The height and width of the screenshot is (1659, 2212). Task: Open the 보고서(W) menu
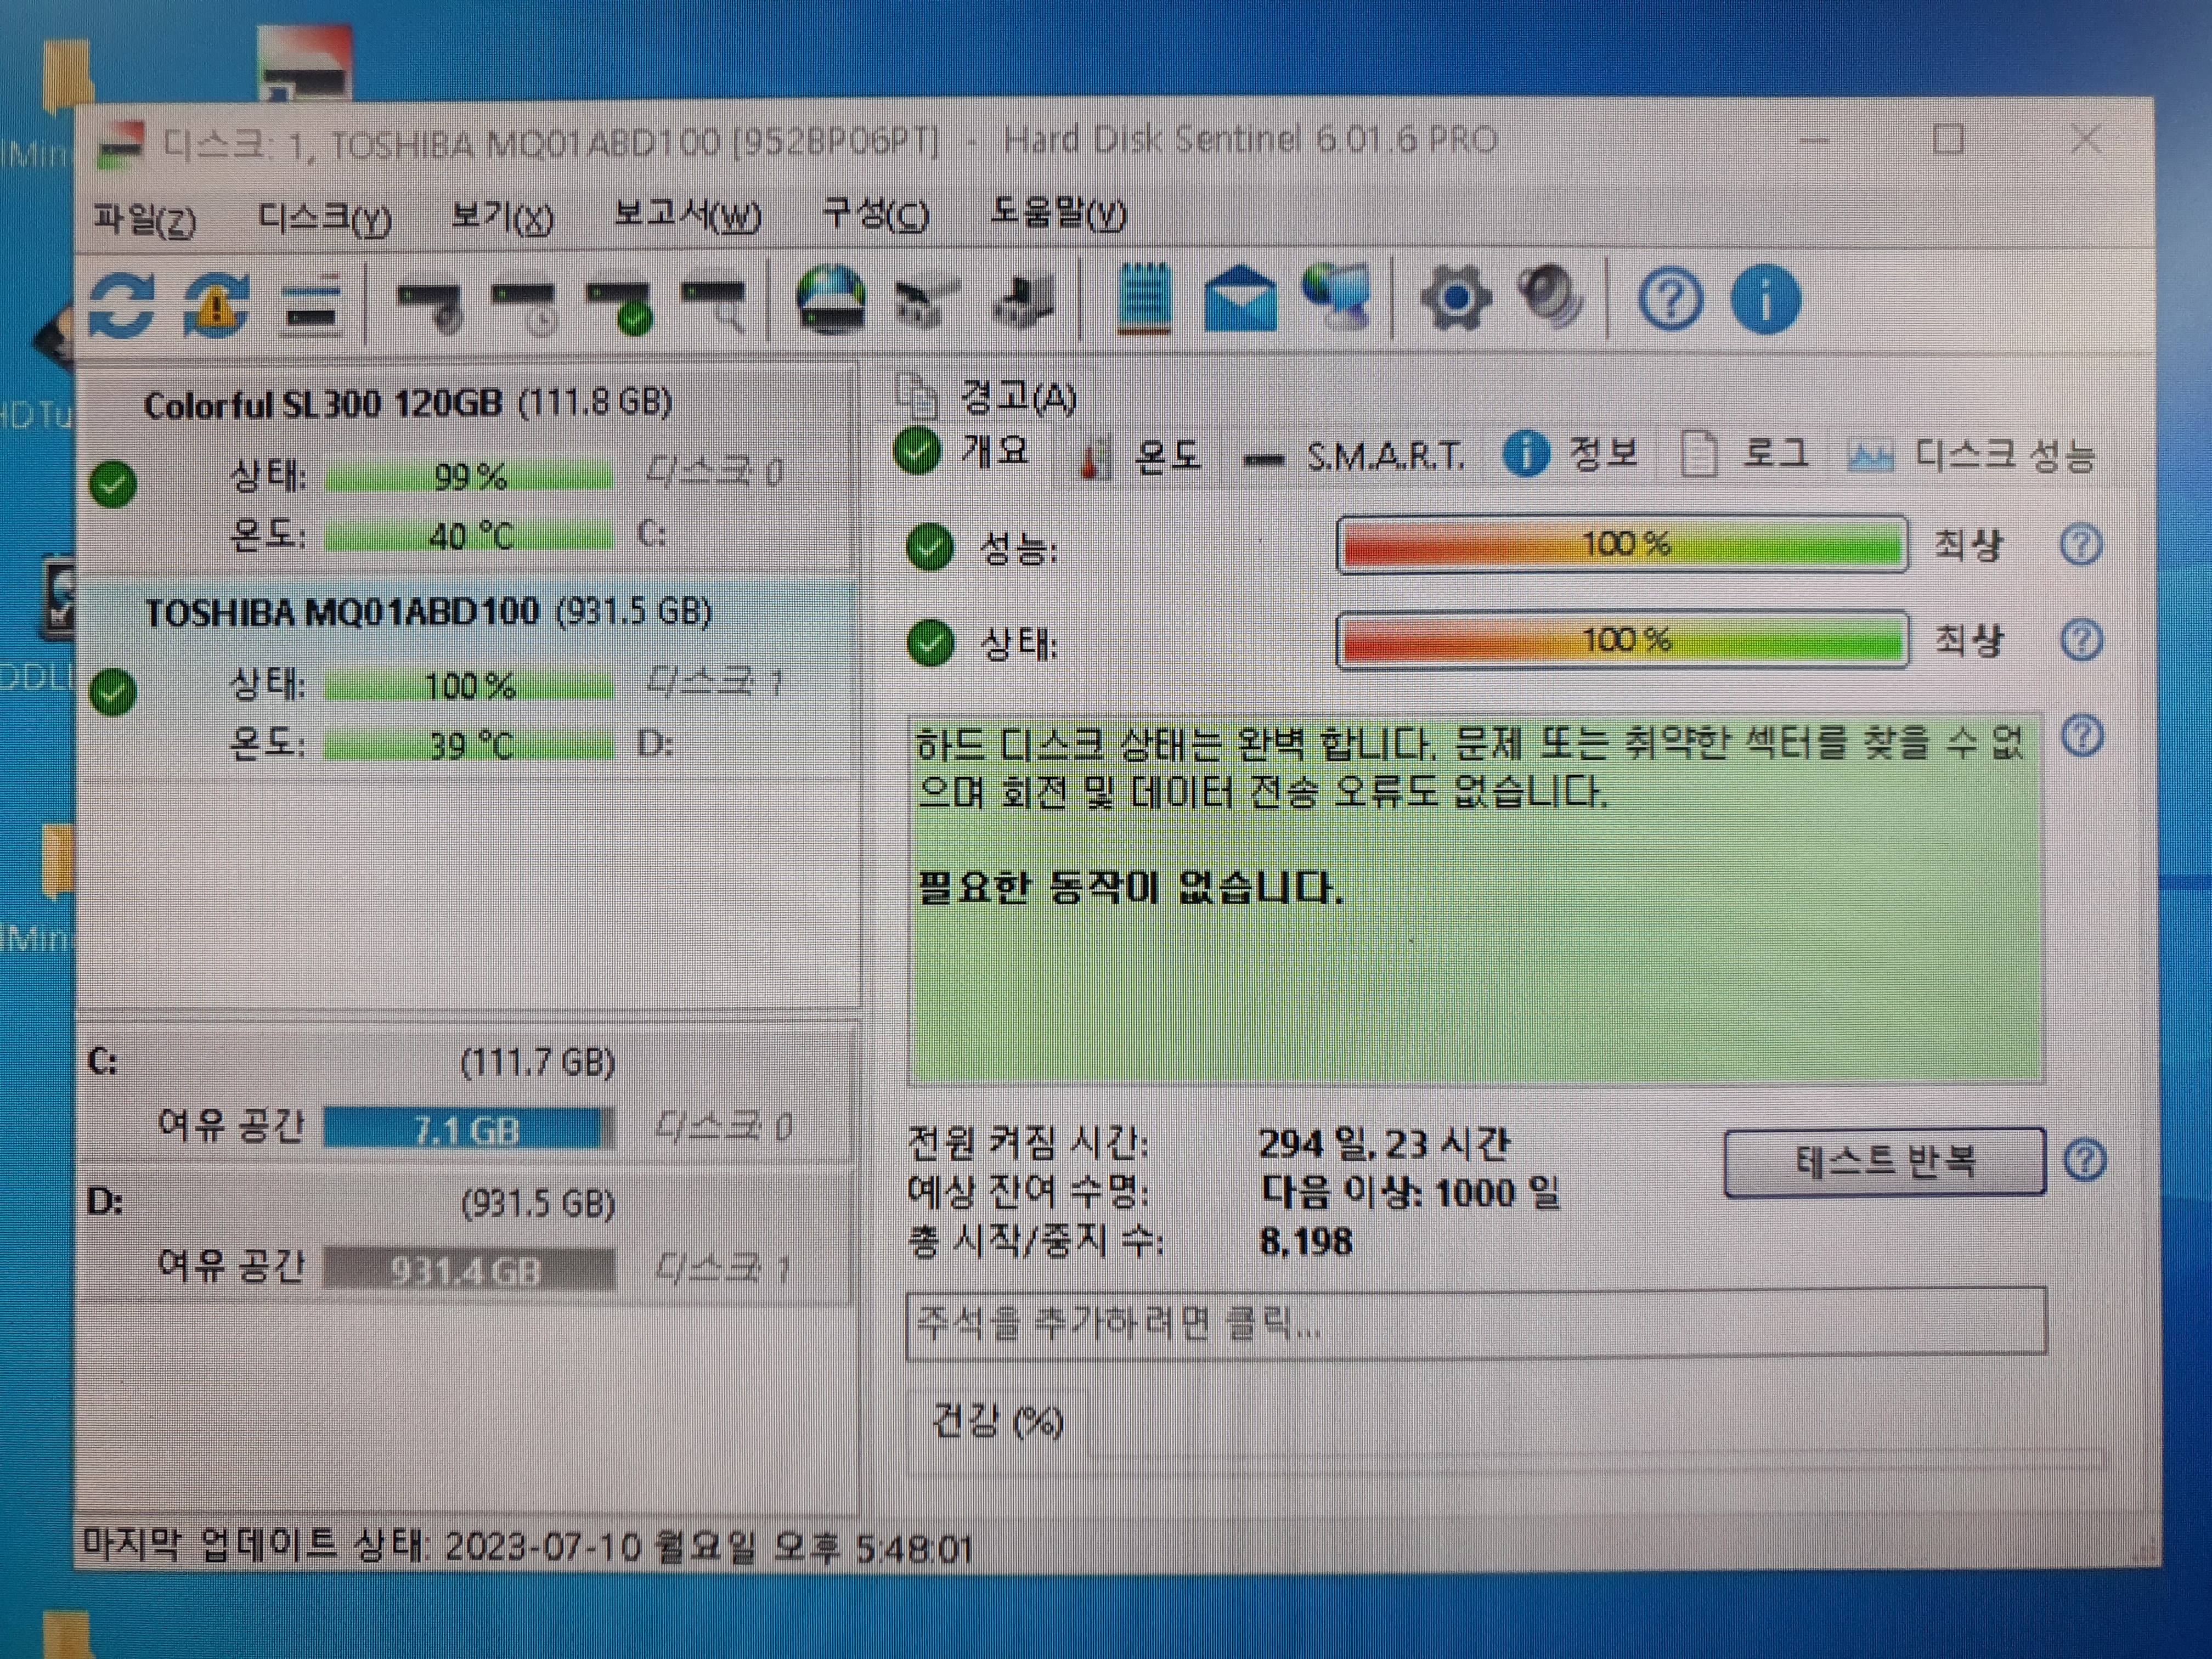(687, 215)
